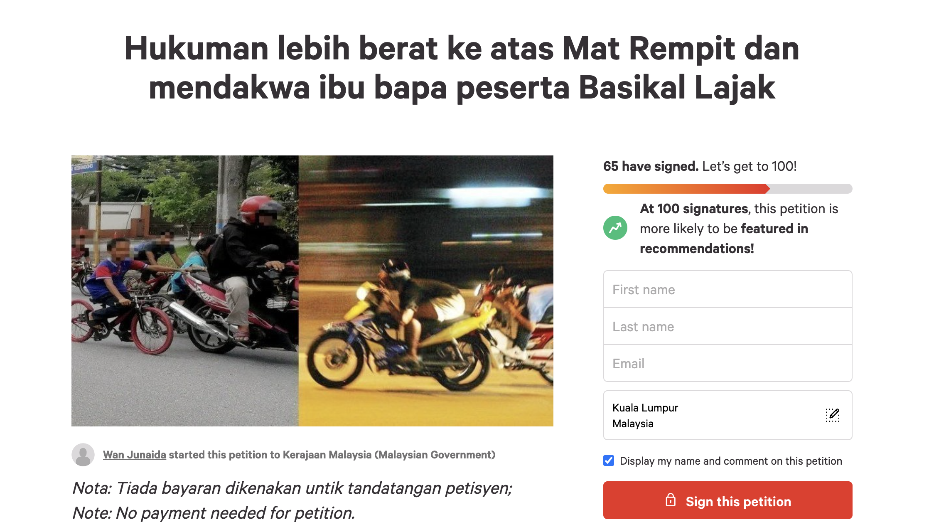The height and width of the screenshot is (532, 929).
Task: Click Wan Junaida's gray avatar icon
Action: pos(83,455)
